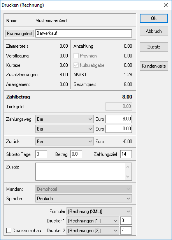Screen dimensions: 172x240
Task: Open the Mandant Demohotel dropdown
Action: 84,189
